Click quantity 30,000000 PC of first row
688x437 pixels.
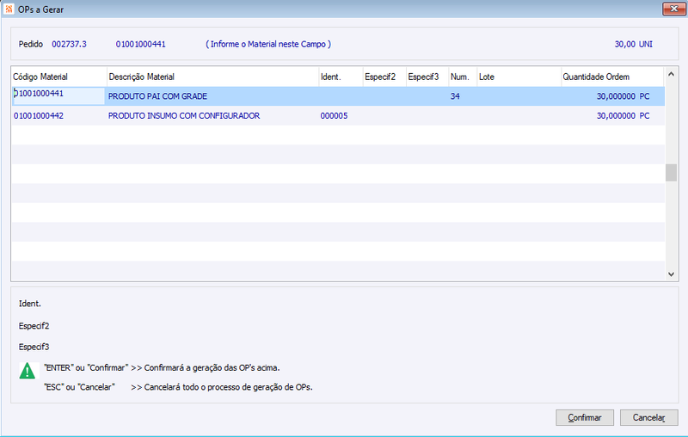click(623, 96)
